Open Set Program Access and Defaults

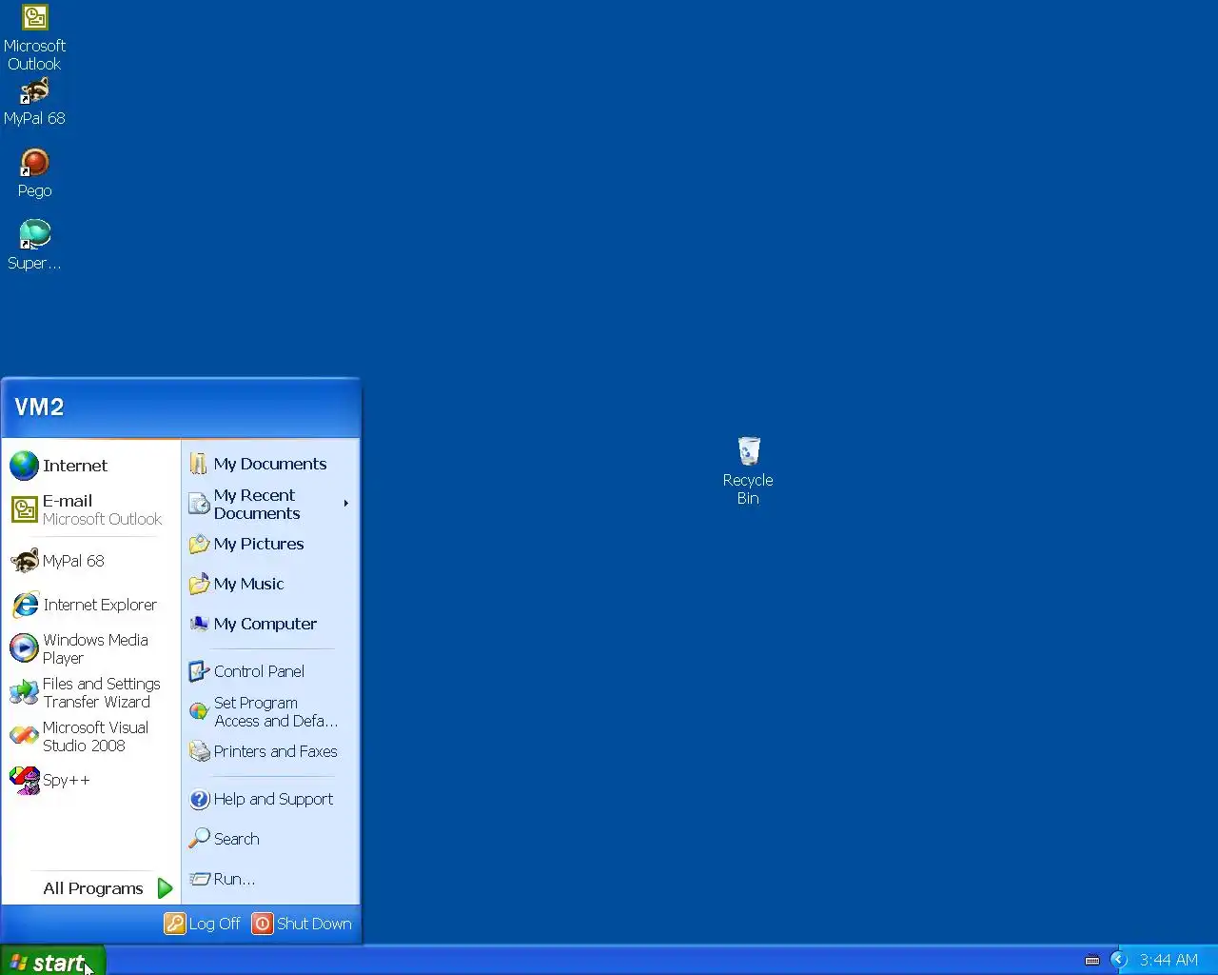(x=270, y=711)
